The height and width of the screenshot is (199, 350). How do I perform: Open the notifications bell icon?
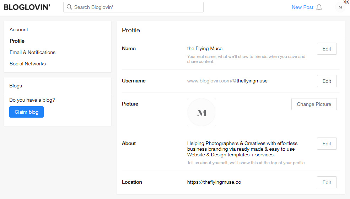pyautogui.click(x=319, y=7)
